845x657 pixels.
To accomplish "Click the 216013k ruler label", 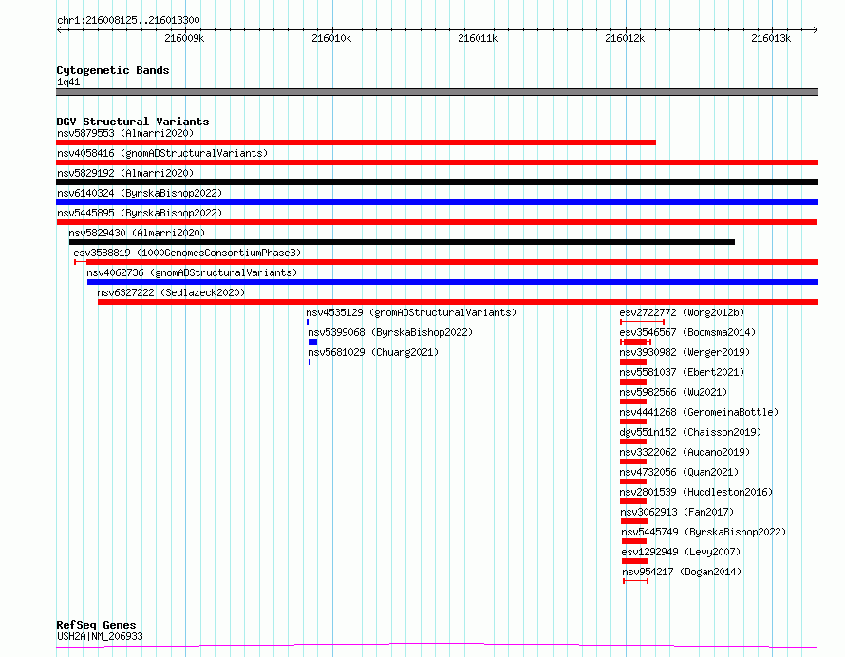I will (x=771, y=38).
